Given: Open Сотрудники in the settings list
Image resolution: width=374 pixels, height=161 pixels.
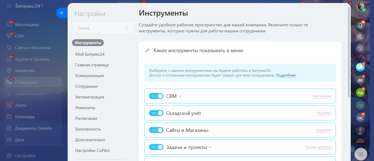Looking at the screenshot, I should tap(87, 86).
